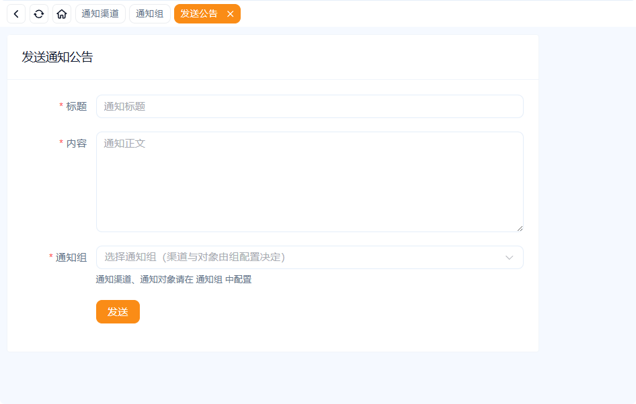Focus the 通知正文 content textarea
The image size is (636, 404).
point(309,182)
